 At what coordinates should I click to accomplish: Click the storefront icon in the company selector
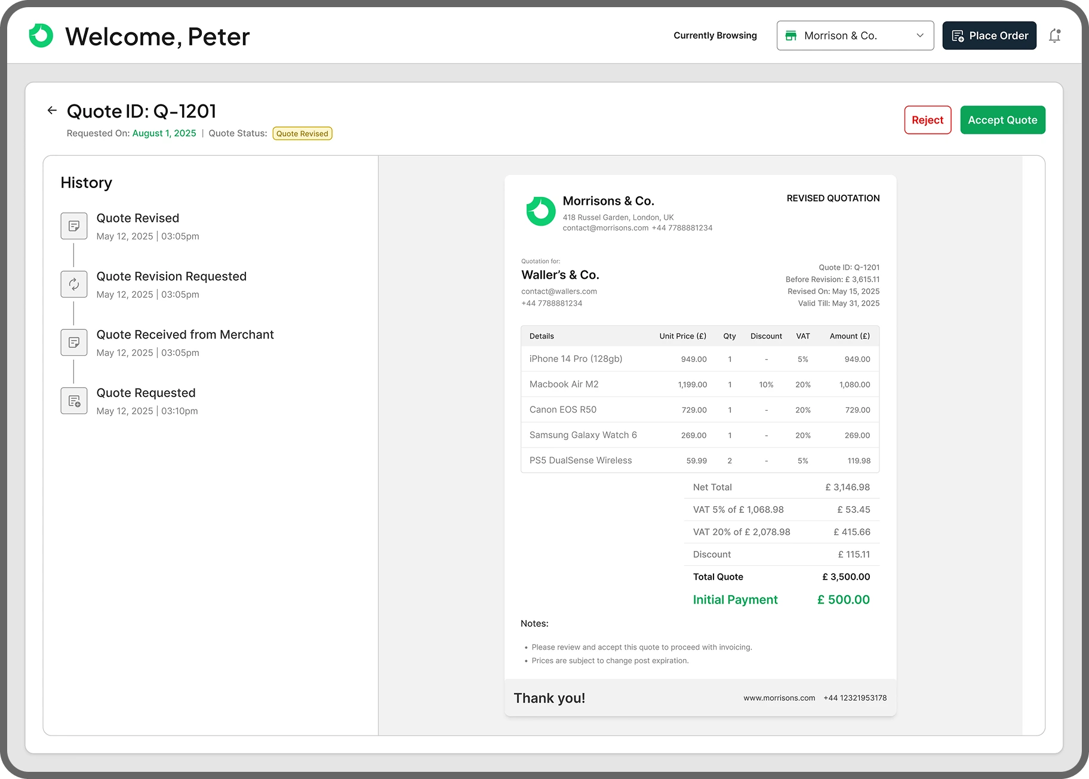[791, 35]
